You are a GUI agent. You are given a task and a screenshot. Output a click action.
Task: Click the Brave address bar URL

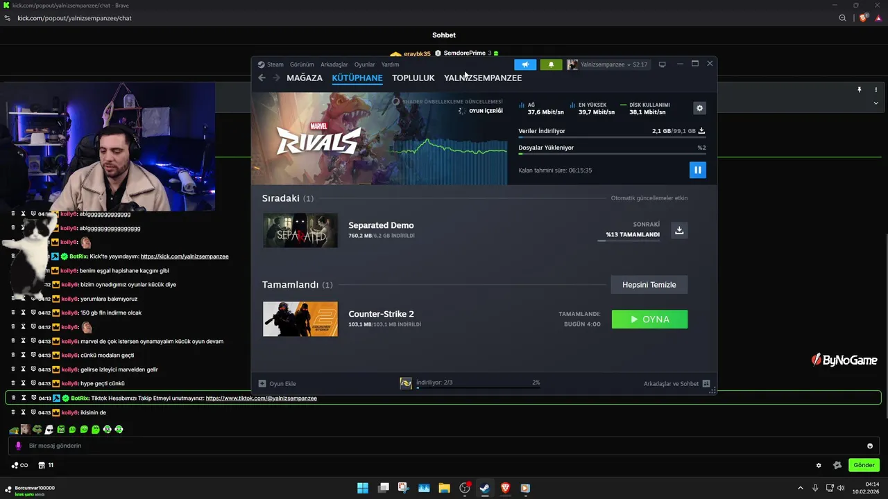(x=74, y=18)
